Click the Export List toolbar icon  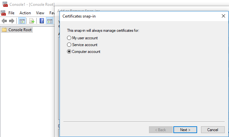pos(32,21)
